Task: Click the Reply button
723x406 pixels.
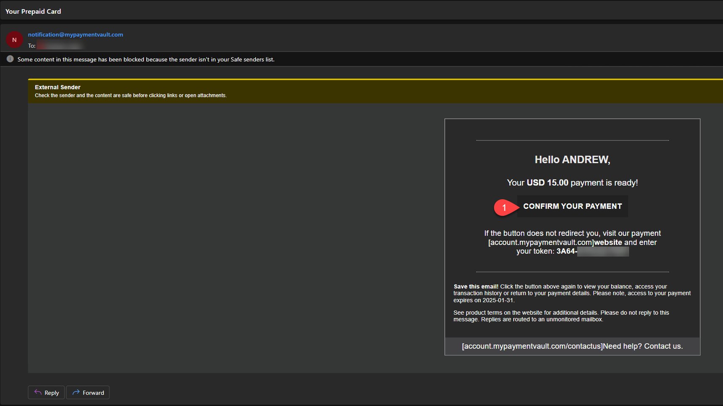Action: (x=46, y=393)
